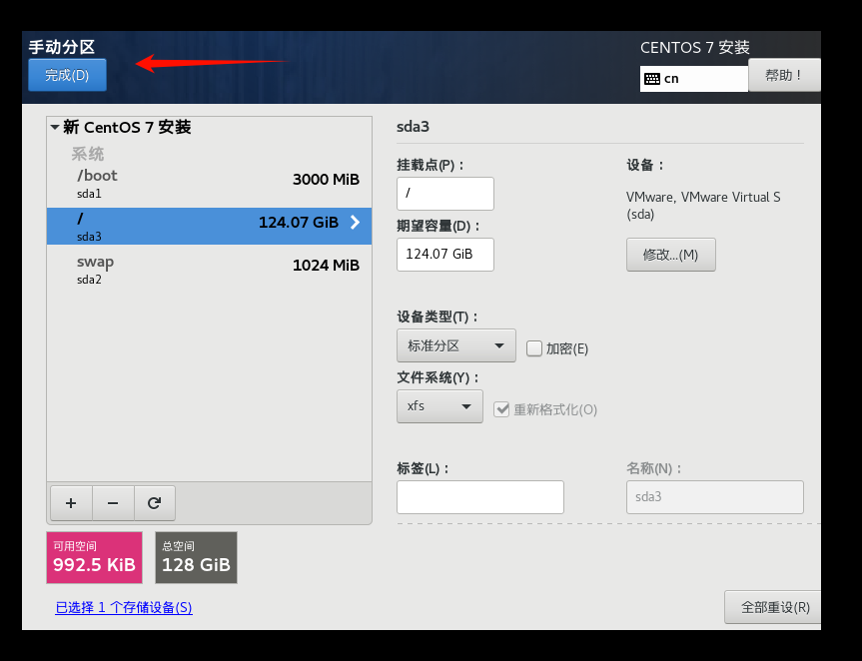Click the 挂载点 mount point field
The width and height of the screenshot is (862, 661).
444,193
